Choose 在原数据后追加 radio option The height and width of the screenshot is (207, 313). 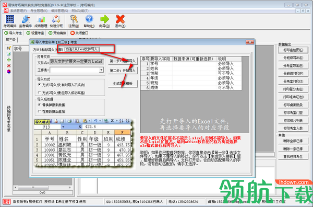(51, 111)
